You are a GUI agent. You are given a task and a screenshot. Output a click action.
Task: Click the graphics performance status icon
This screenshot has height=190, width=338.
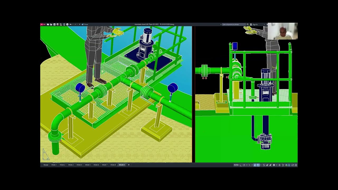tap(286, 165)
